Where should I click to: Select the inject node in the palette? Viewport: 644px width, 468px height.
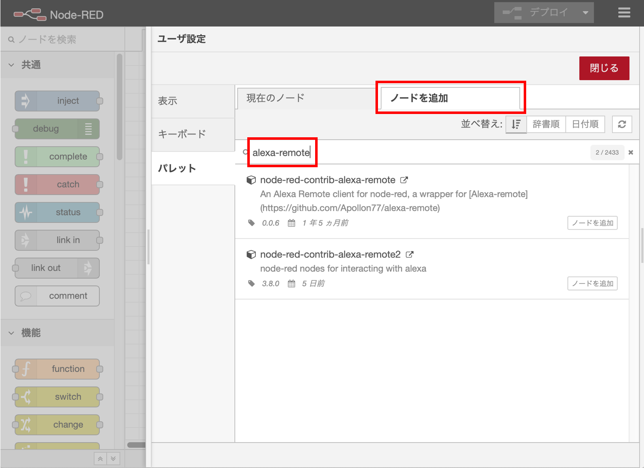[x=57, y=101]
